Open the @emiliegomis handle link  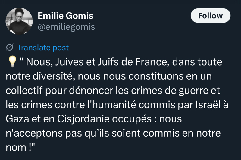pyautogui.click(x=66, y=27)
